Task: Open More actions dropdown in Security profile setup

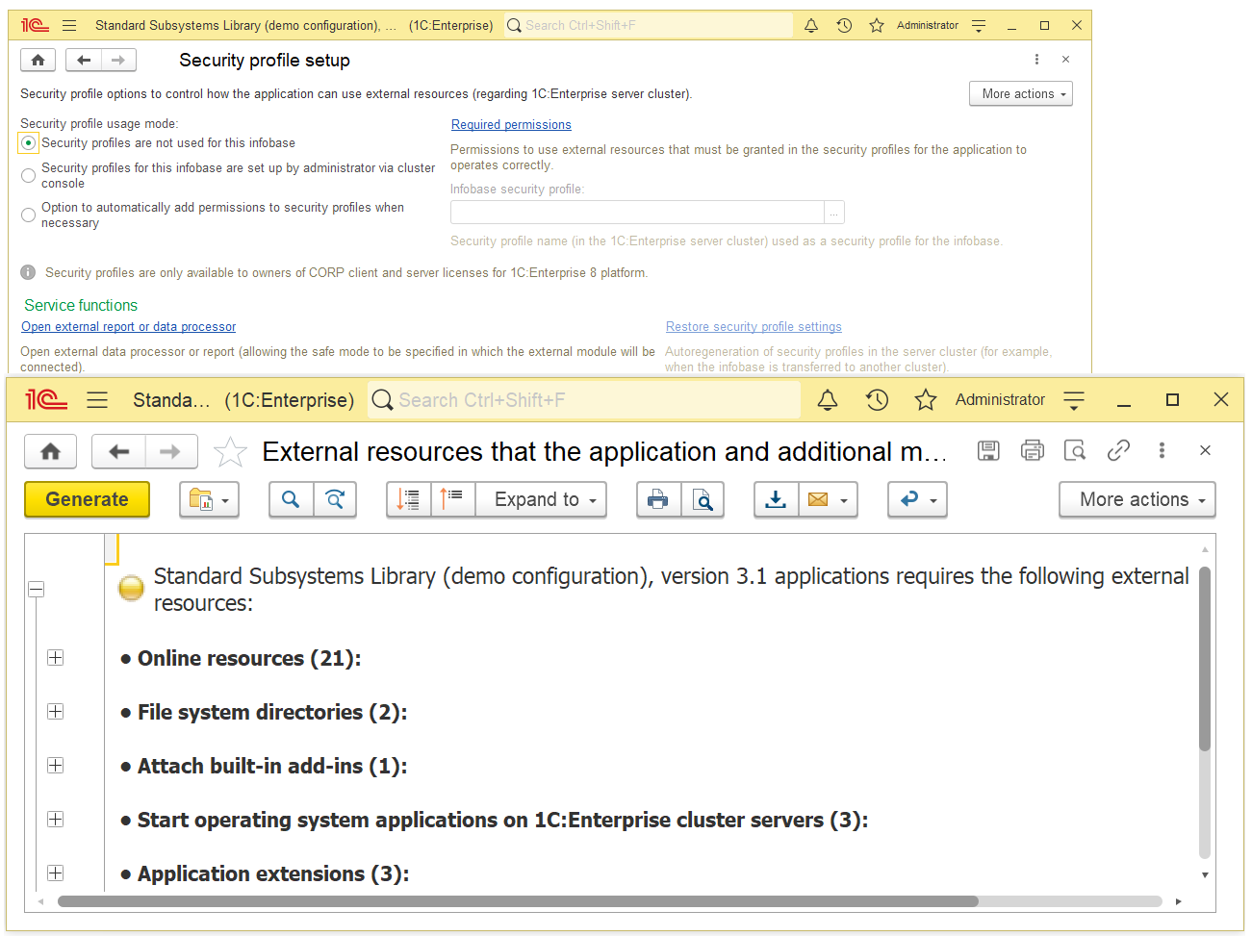Action: pyautogui.click(x=1020, y=93)
